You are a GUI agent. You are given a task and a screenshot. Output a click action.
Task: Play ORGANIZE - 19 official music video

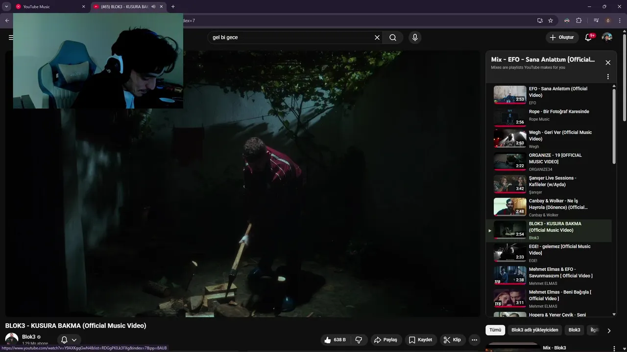549,162
